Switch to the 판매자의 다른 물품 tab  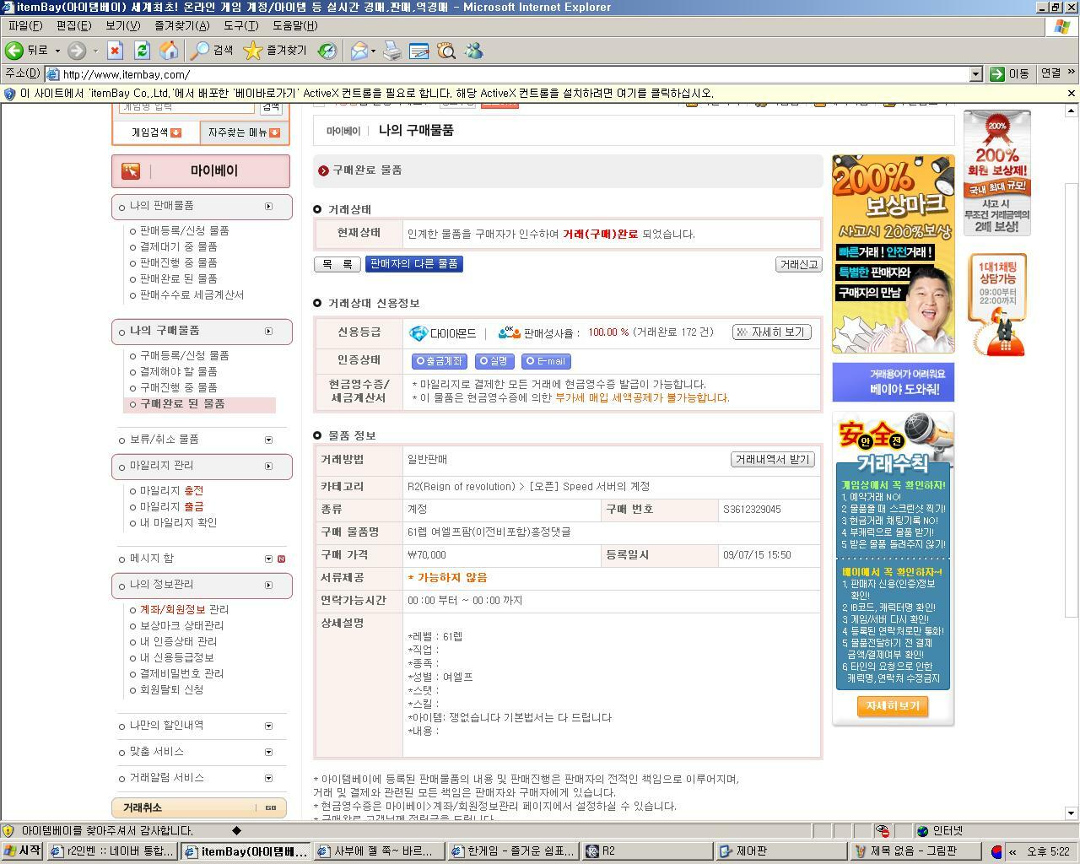(x=413, y=264)
